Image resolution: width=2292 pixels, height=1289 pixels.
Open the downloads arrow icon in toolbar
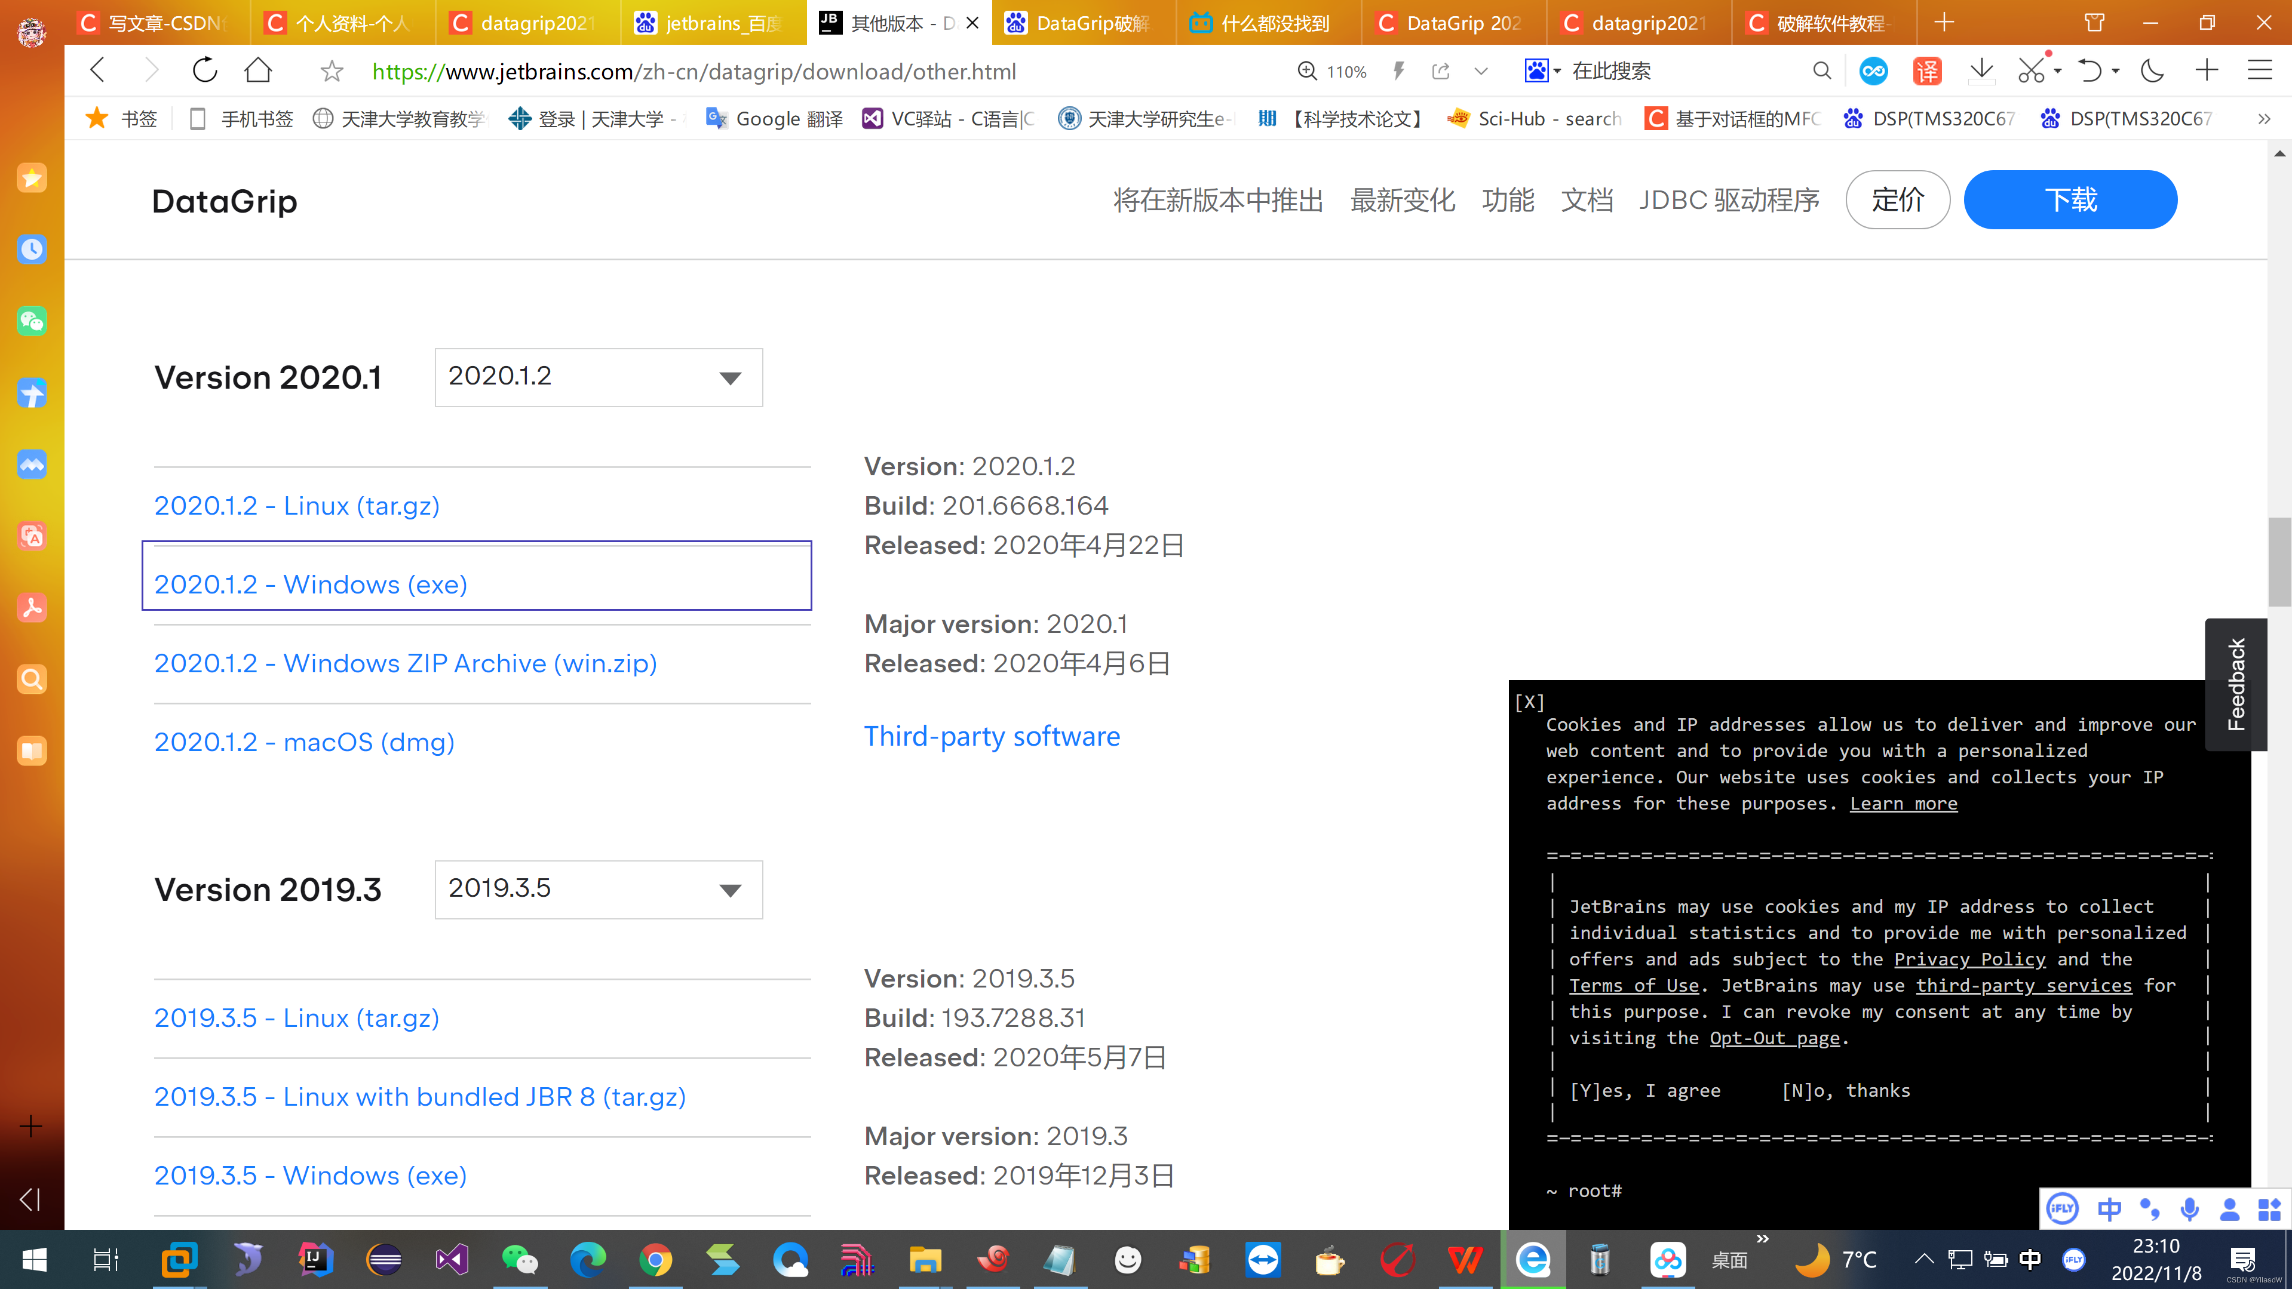click(x=1981, y=70)
